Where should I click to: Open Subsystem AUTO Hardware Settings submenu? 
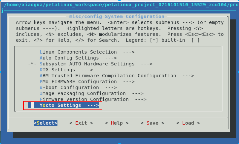coord(96,64)
